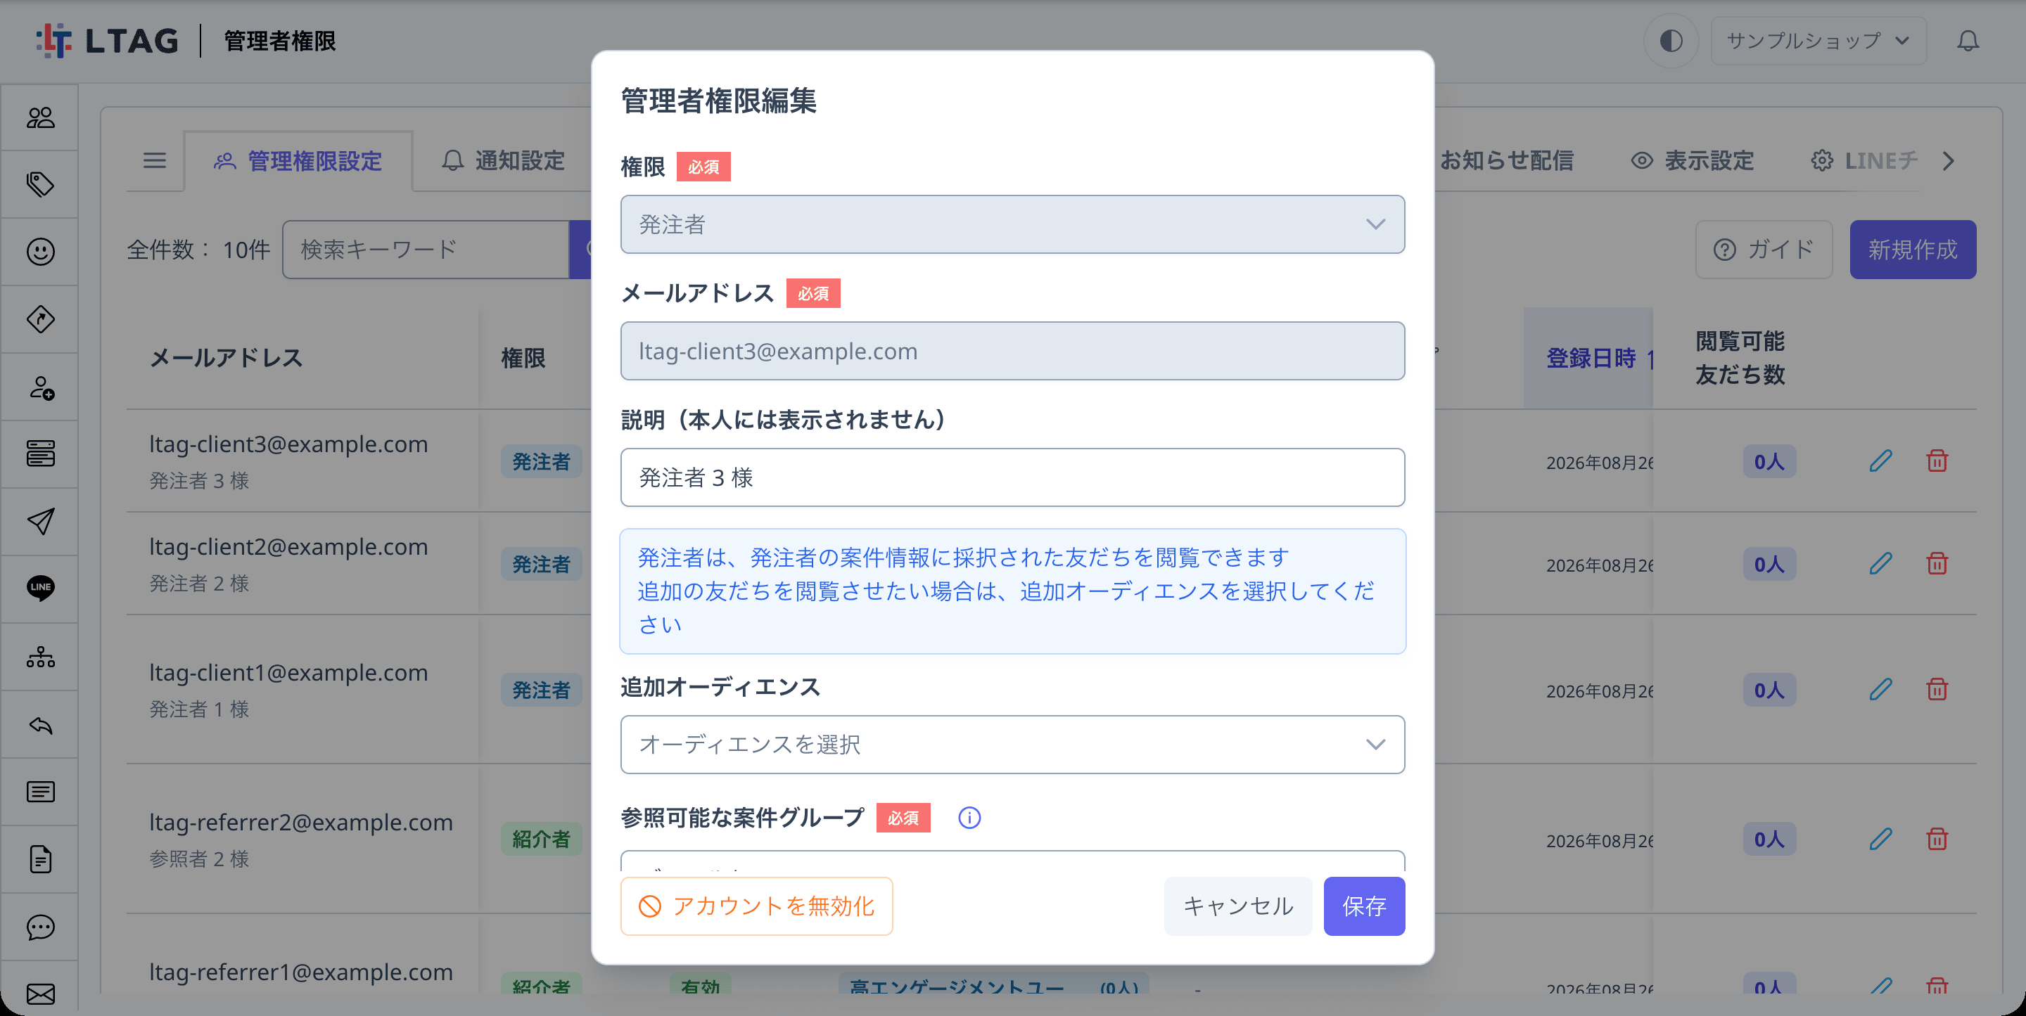The image size is (2026, 1016).
Task: Toggle the dark mode contrast button
Action: [x=1671, y=41]
